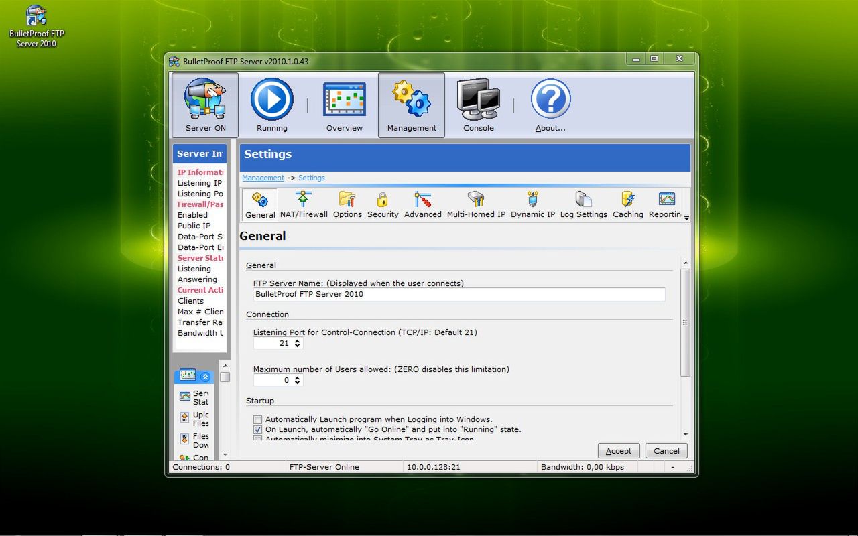Open the BulletProof FTP Server 2010 desktop shortcut
This screenshot has width=858, height=536.
point(36,27)
